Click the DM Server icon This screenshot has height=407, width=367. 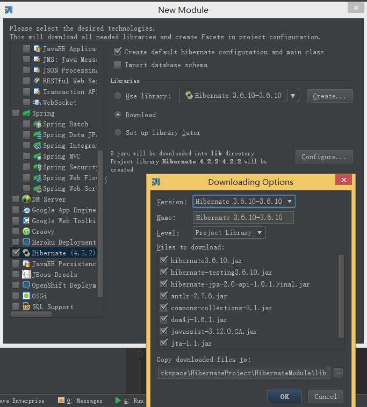pos(26,199)
